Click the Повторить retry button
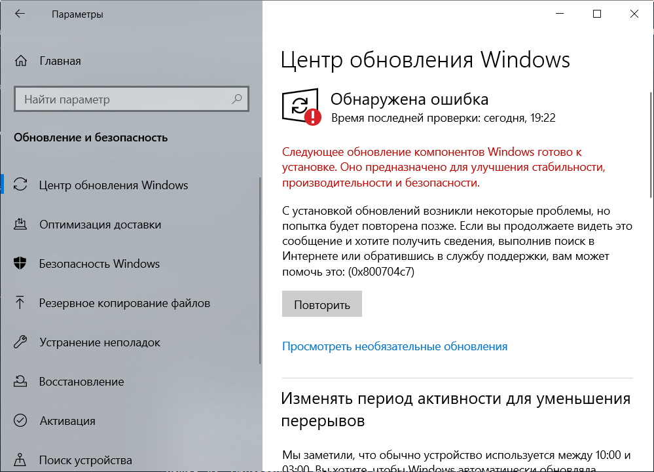 coord(322,304)
